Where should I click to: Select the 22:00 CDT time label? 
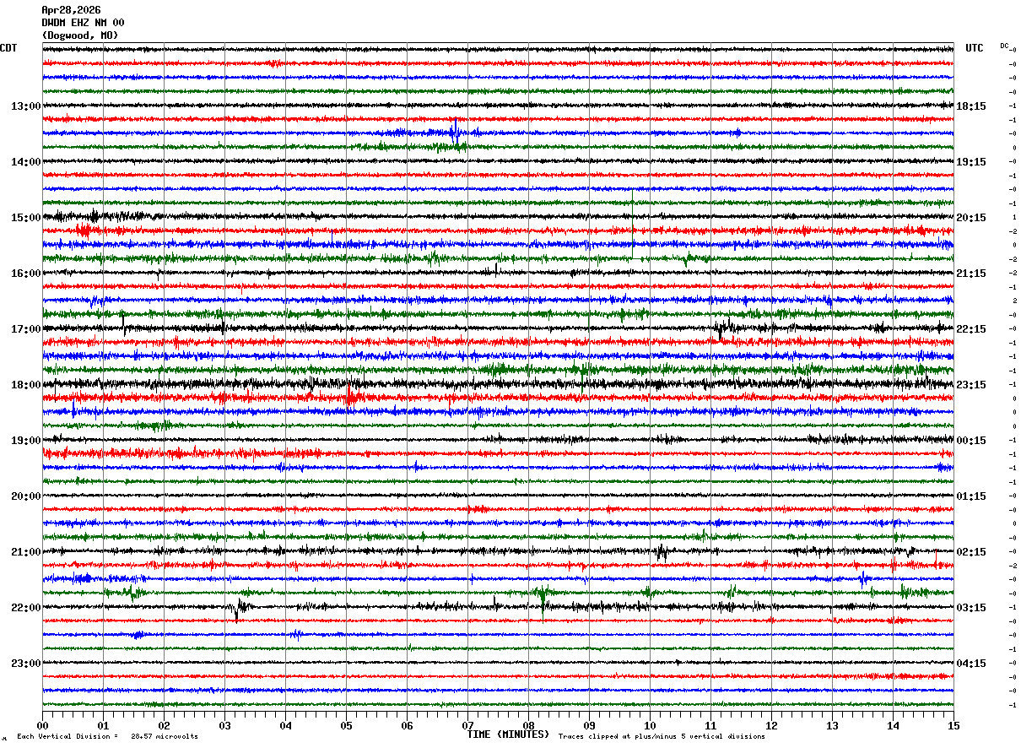click(26, 608)
